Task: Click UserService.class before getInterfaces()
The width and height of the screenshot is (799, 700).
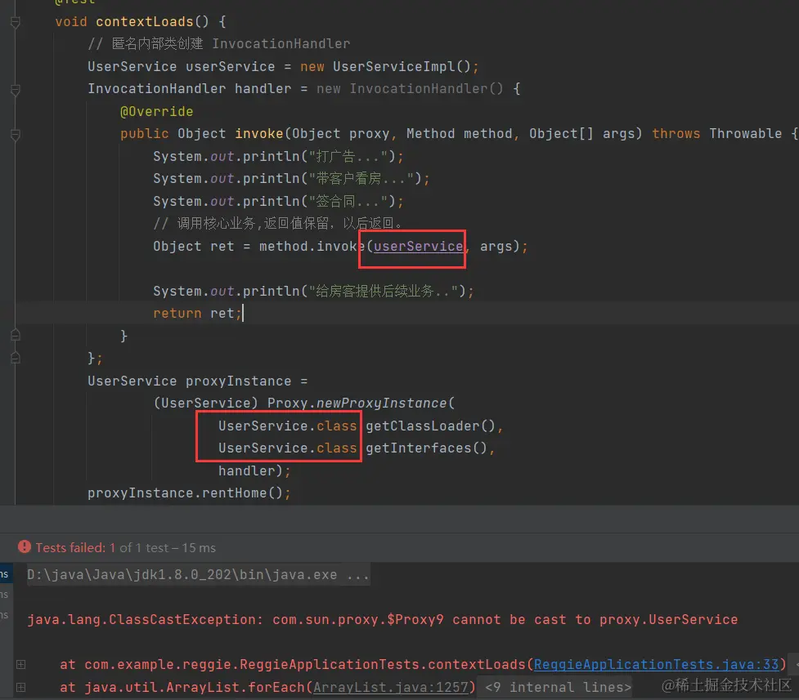Action: click(x=287, y=448)
